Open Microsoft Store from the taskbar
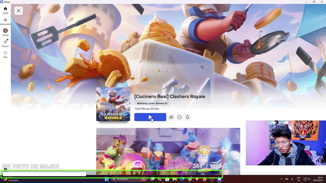The width and height of the screenshot is (326, 183). click(167, 179)
